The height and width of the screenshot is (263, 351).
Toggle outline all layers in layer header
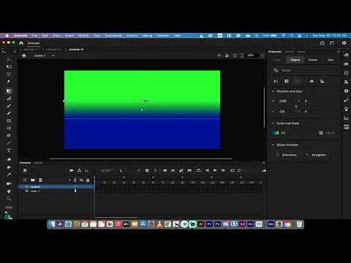(75, 180)
